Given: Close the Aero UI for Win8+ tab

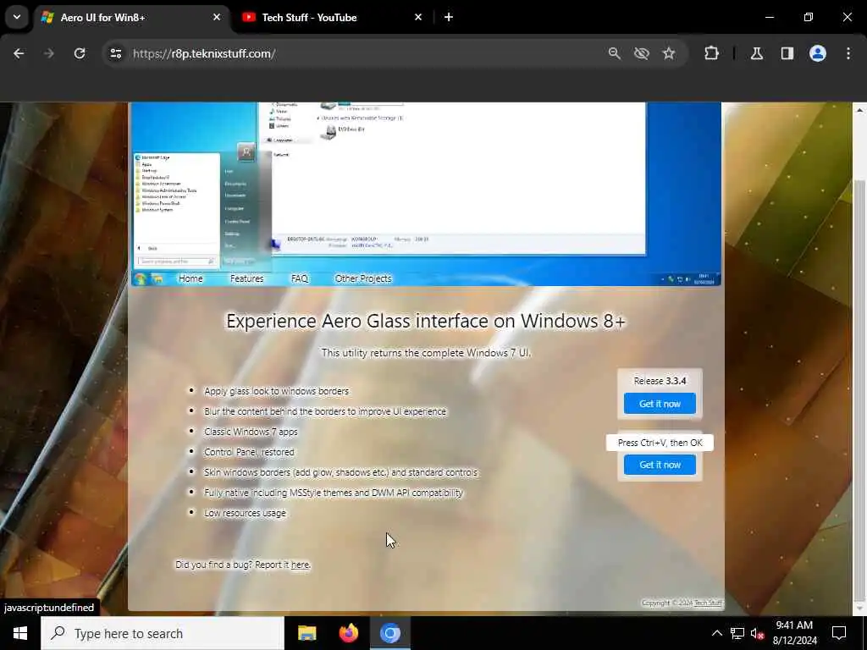Looking at the screenshot, I should pyautogui.click(x=217, y=17).
